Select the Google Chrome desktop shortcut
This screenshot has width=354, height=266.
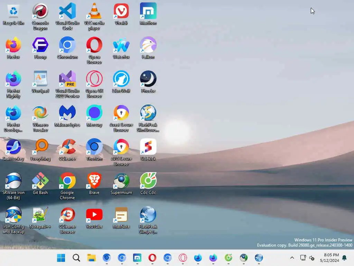pyautogui.click(x=67, y=186)
